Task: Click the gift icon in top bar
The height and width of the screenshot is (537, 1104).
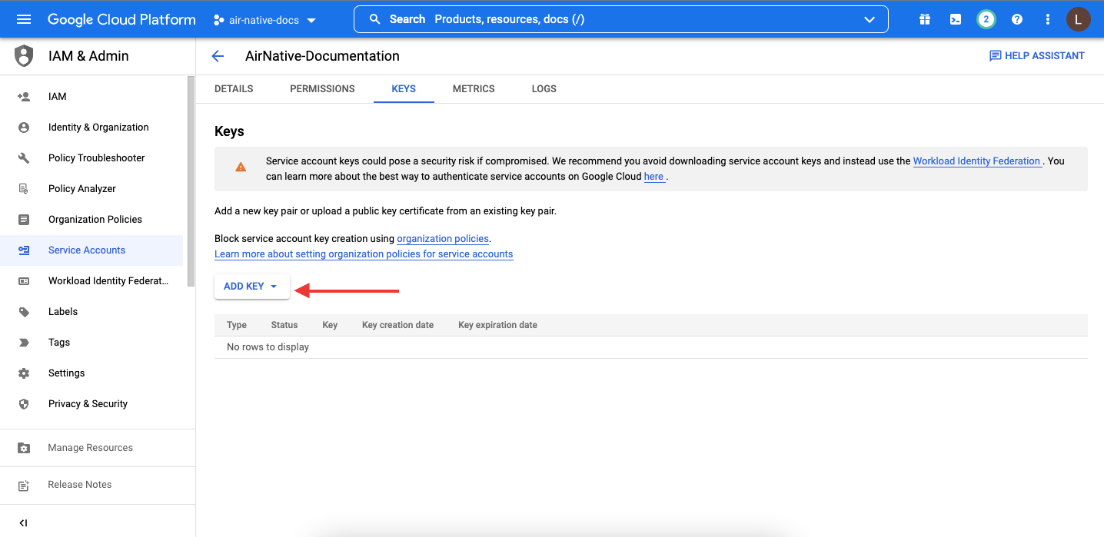Action: [925, 19]
